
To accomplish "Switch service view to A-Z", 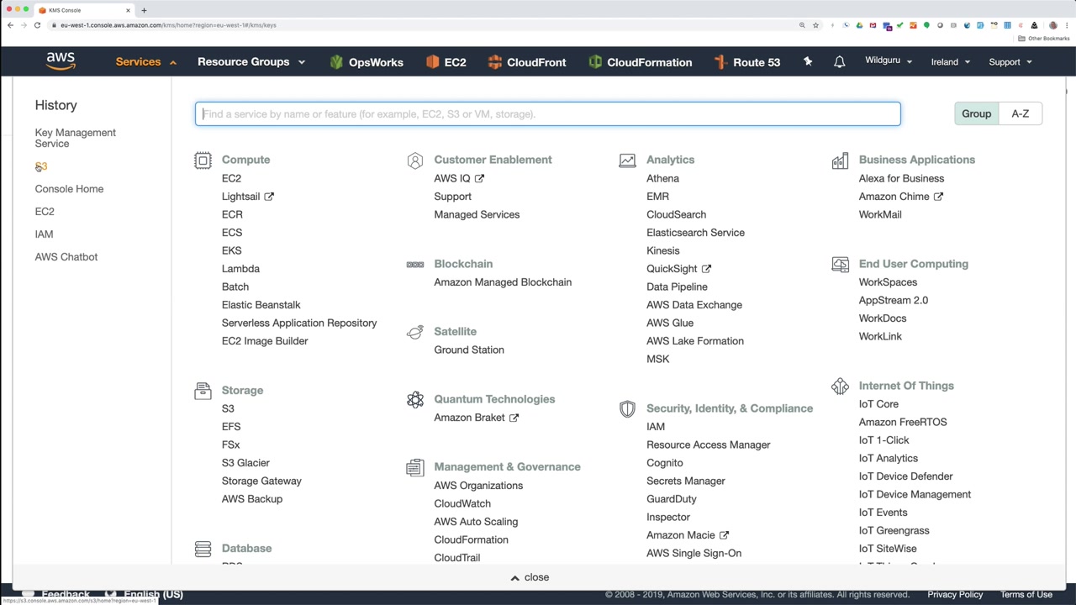I will click(1020, 113).
